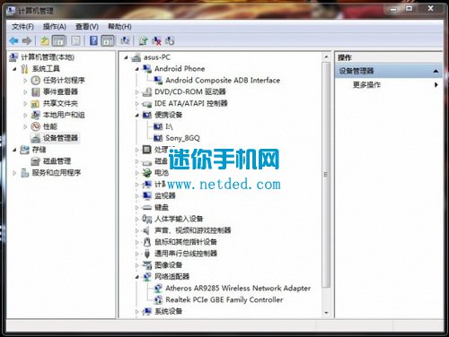Open the 文件(F) menu
The width and height of the screenshot is (449, 337).
point(22,27)
